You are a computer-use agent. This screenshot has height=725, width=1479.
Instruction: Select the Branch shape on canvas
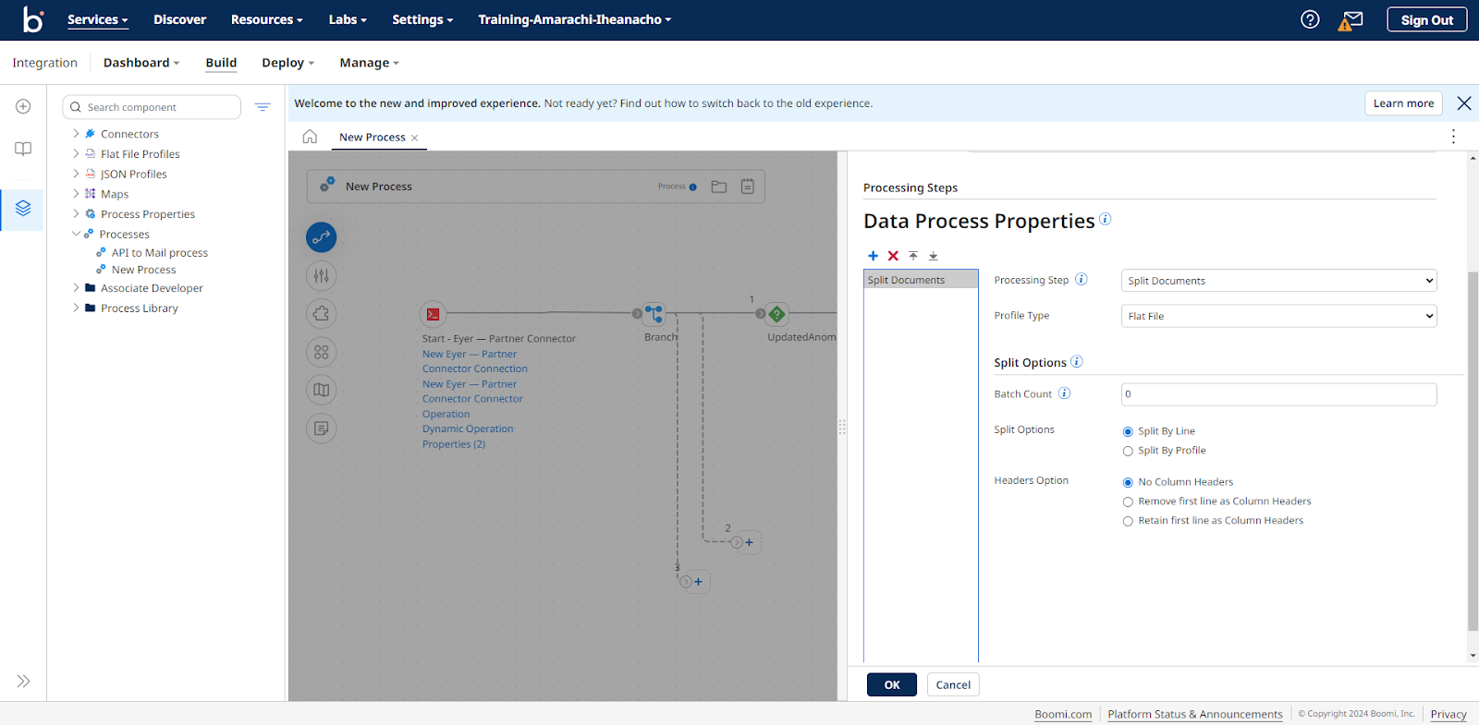click(x=654, y=314)
